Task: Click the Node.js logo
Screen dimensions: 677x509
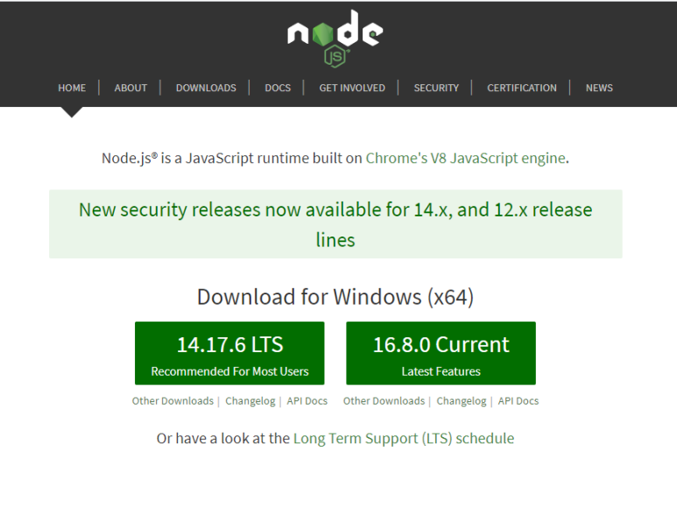Action: [335, 39]
